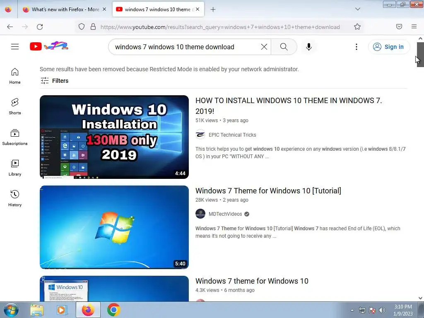Expand the list all tabs dropdown

[x=357, y=9]
